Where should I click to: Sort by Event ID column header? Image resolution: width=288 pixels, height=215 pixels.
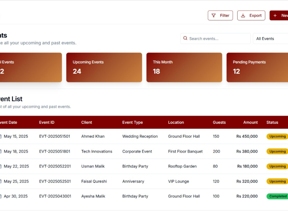pos(47,122)
